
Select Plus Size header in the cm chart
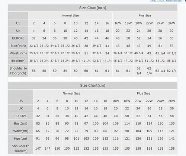(x=144, y=93)
